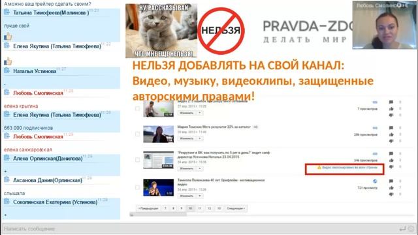Click thumbs-up icon for Мария Томская video
418x235 pixels.
(391, 134)
